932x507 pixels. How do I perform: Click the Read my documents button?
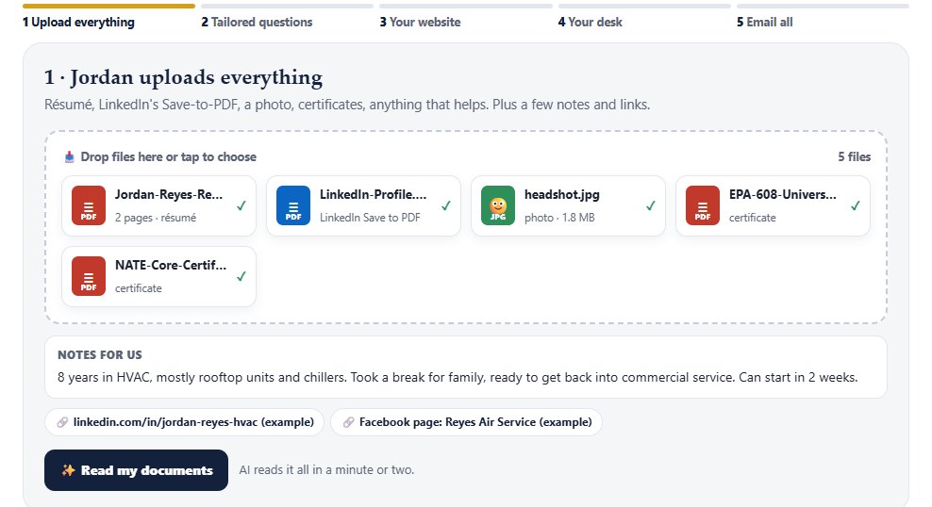136,470
